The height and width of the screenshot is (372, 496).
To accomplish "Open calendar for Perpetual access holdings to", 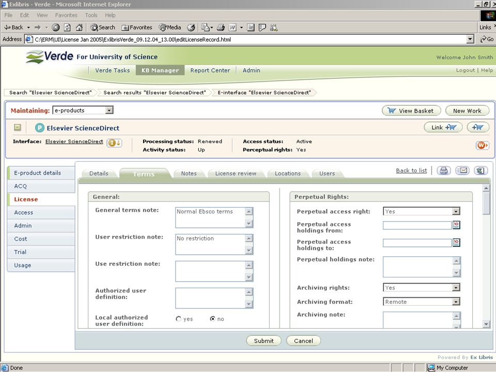I will click(x=456, y=243).
